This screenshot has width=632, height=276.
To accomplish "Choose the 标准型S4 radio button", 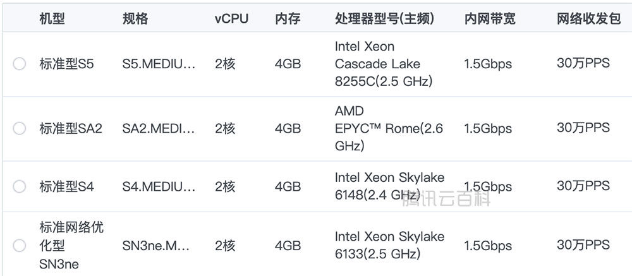I will (x=20, y=186).
